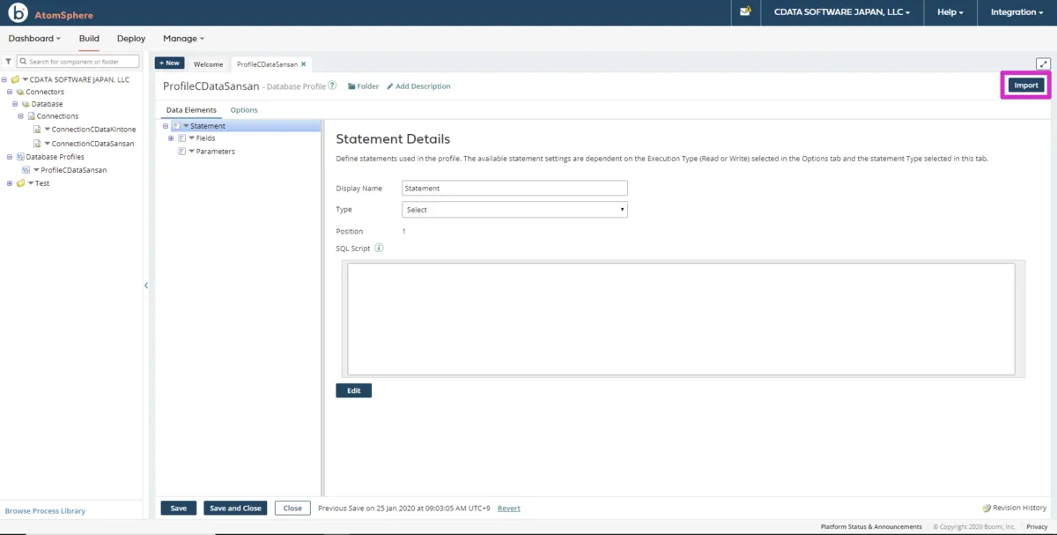
Task: Open the Manage menu
Action: (183, 39)
